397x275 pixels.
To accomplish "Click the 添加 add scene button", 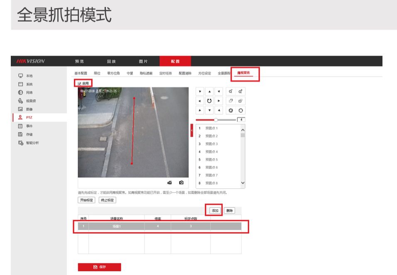I will click(x=215, y=211).
